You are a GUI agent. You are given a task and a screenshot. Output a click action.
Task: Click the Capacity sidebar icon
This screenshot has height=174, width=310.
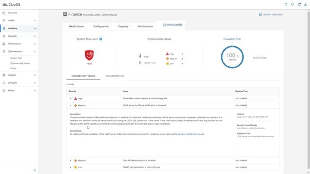pyautogui.click(x=4, y=36)
